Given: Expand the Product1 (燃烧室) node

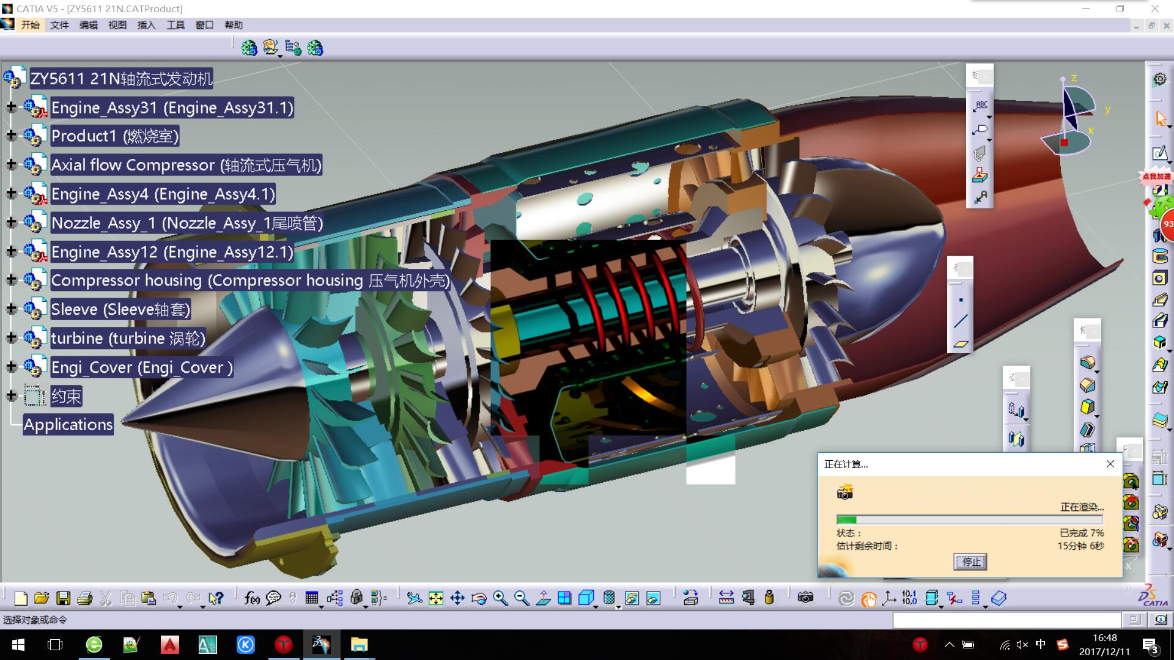Looking at the screenshot, I should pos(11,135).
